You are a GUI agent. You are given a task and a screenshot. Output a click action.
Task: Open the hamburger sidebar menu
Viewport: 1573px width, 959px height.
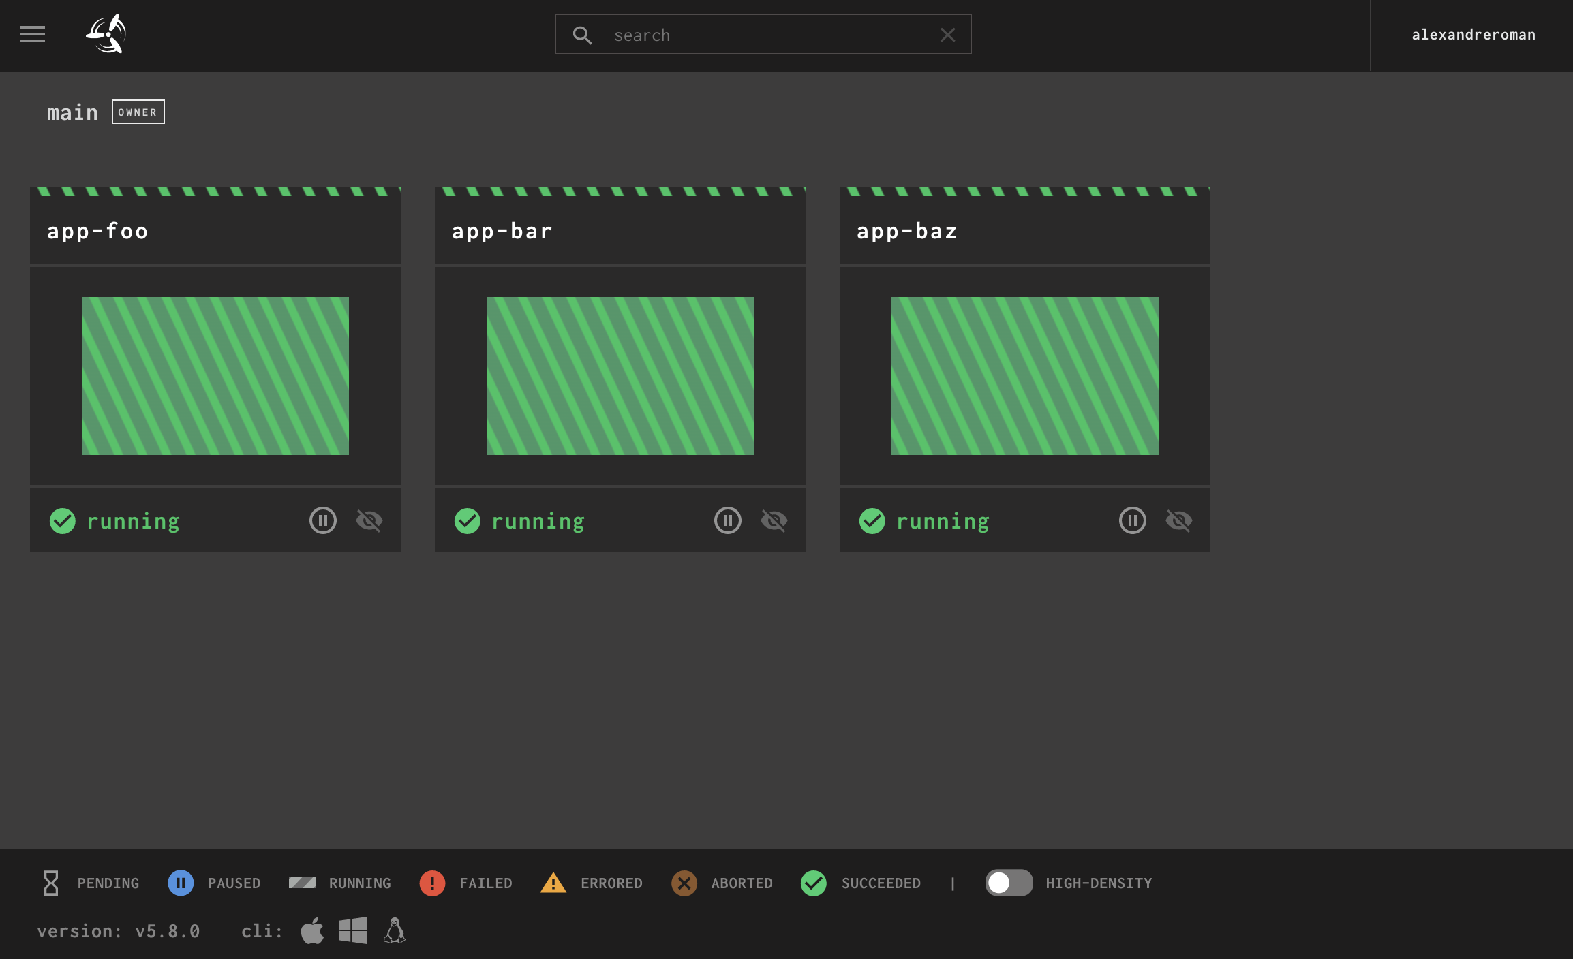coord(33,34)
